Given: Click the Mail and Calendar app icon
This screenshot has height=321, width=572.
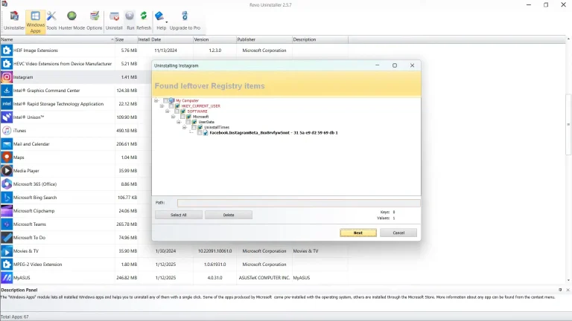Looking at the screenshot, I should pyautogui.click(x=7, y=144).
